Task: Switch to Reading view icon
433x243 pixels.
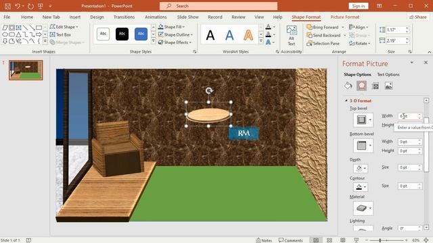Action: point(343,240)
